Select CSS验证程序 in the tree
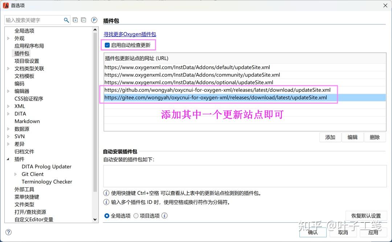 point(29,99)
